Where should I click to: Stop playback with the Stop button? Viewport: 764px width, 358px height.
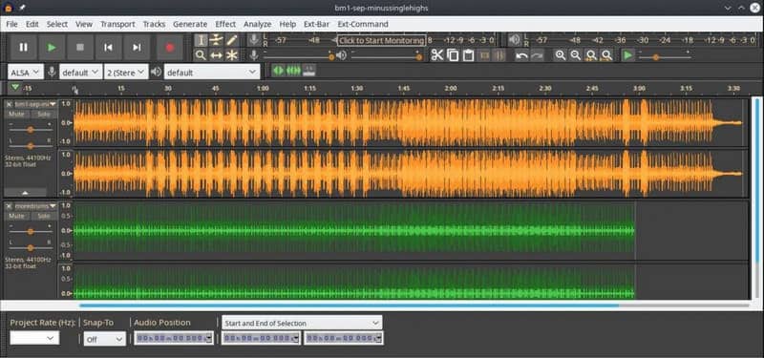click(80, 47)
